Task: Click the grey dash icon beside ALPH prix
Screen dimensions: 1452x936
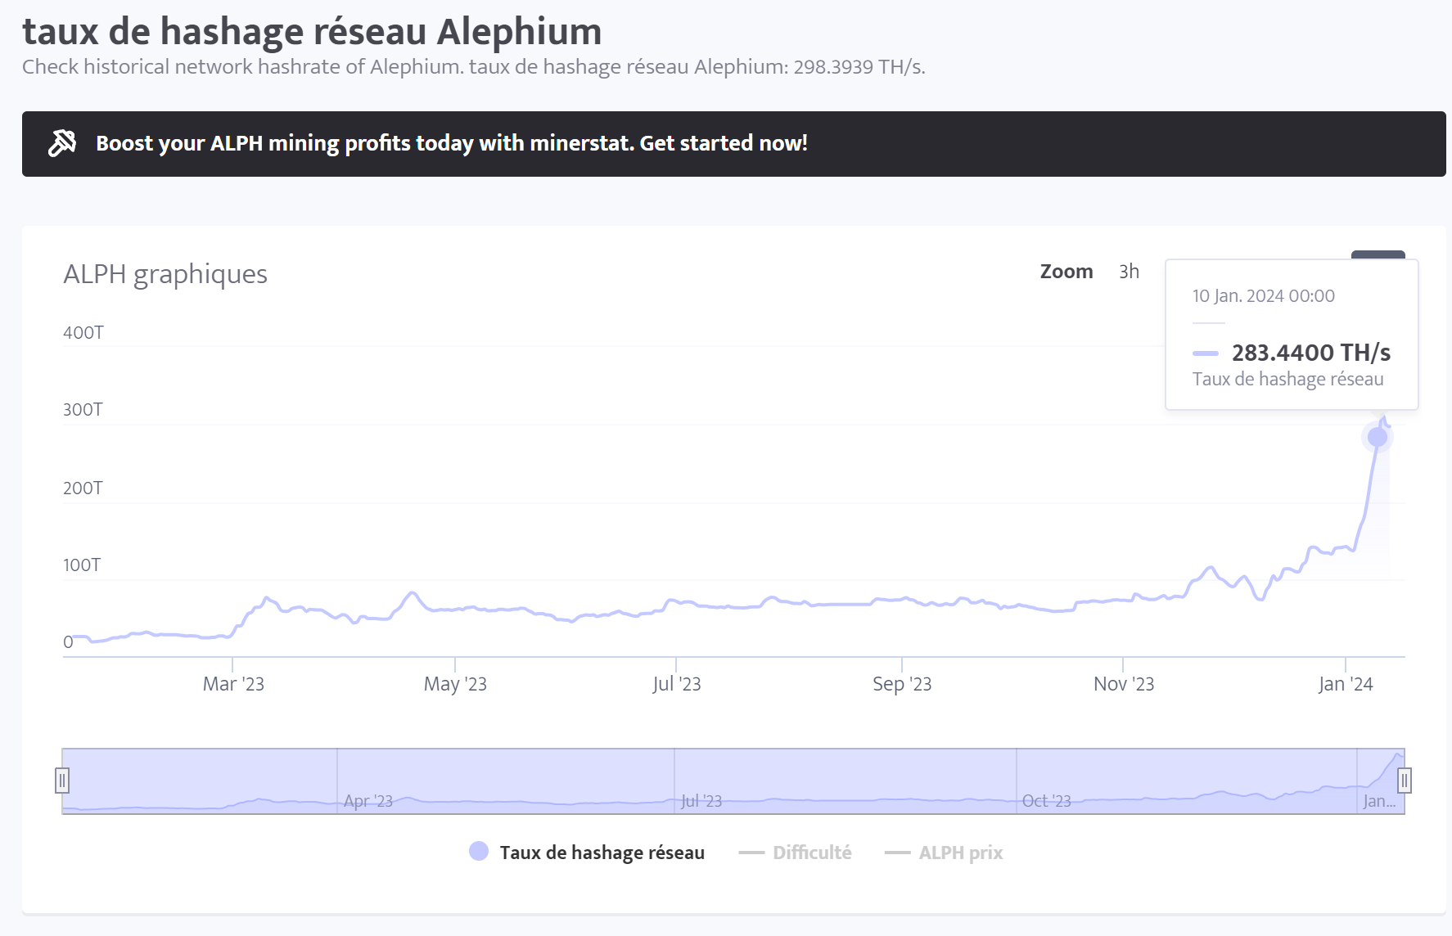Action: click(897, 853)
